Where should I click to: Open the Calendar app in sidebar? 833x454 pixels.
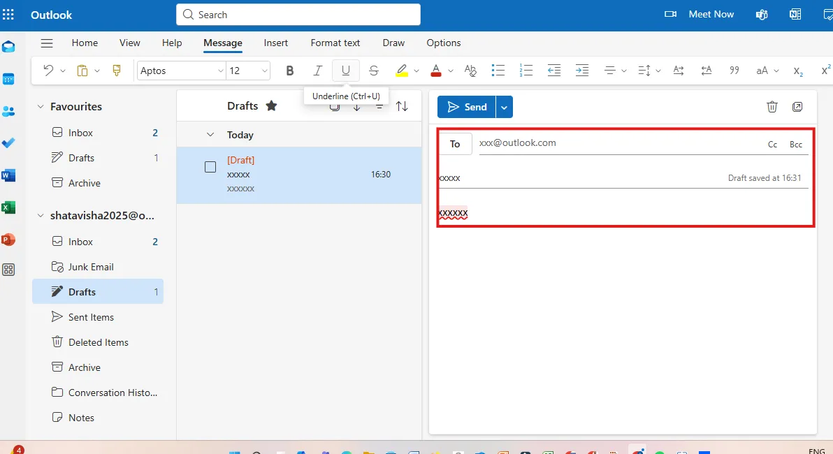[x=8, y=79]
